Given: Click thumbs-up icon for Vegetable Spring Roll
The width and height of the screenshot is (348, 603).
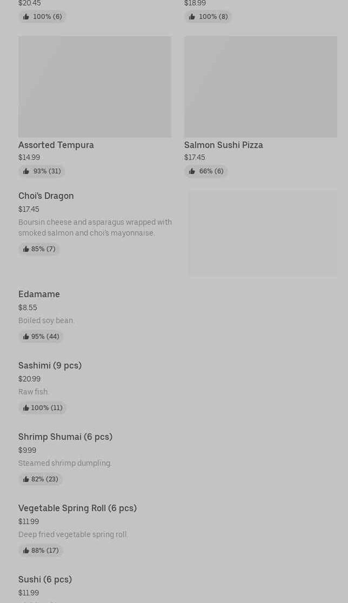Looking at the screenshot, I should tap(26, 551).
